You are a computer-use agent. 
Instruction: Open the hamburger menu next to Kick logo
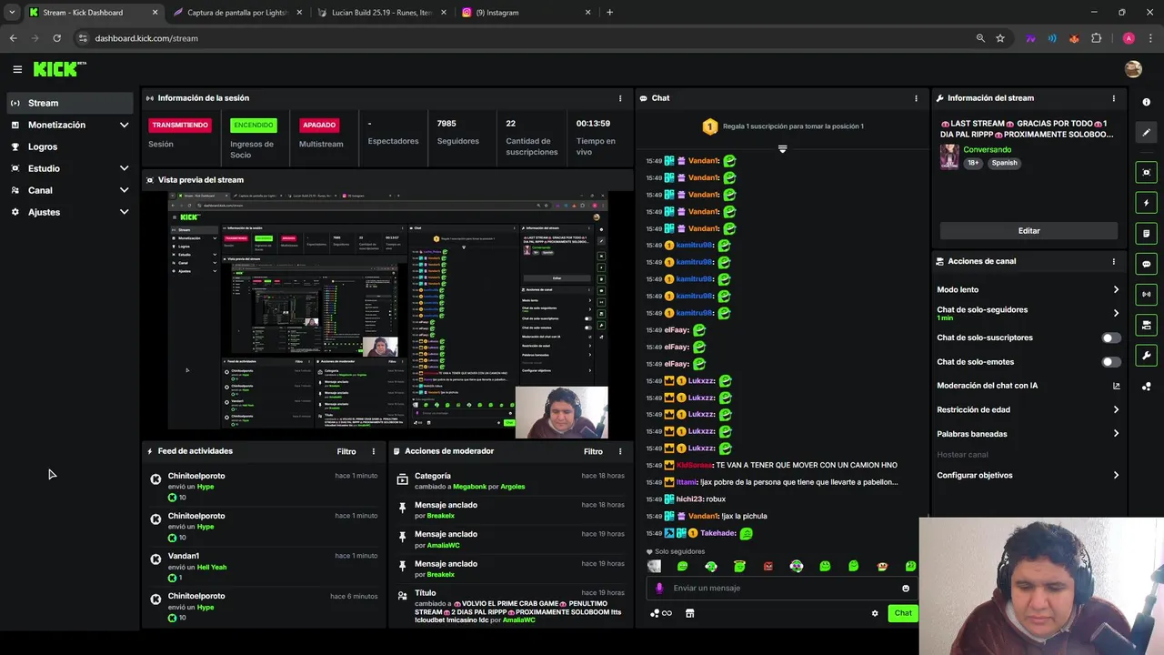[x=17, y=69]
